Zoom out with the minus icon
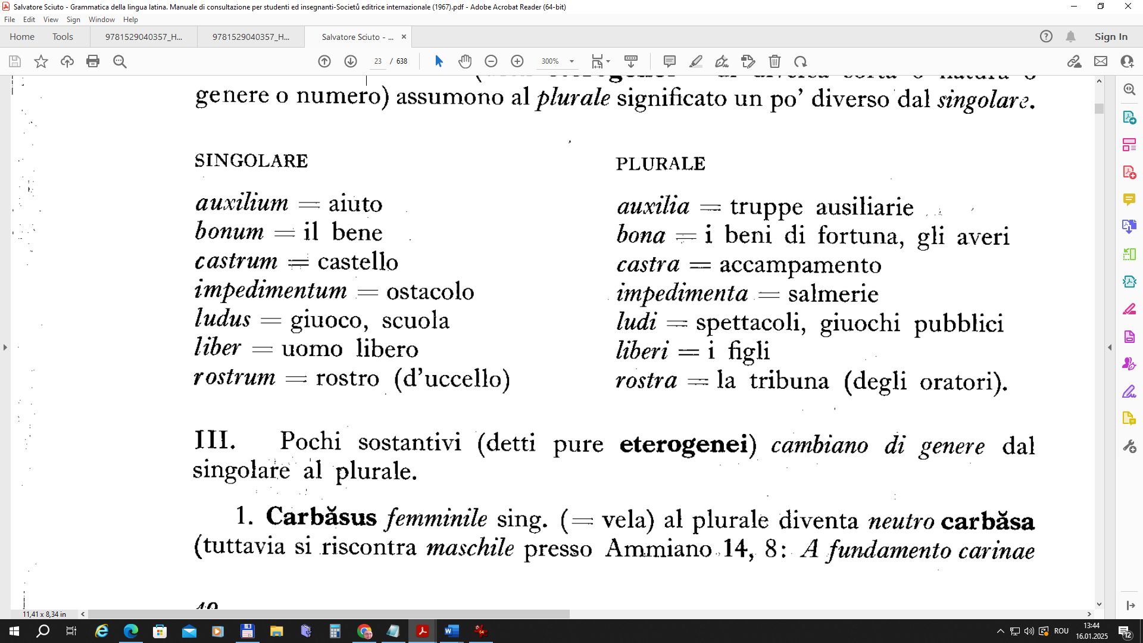Screen dimensions: 1143x643 pyautogui.click(x=491, y=61)
